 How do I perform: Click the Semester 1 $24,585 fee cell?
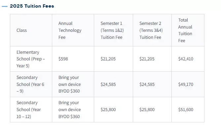tap(113, 84)
